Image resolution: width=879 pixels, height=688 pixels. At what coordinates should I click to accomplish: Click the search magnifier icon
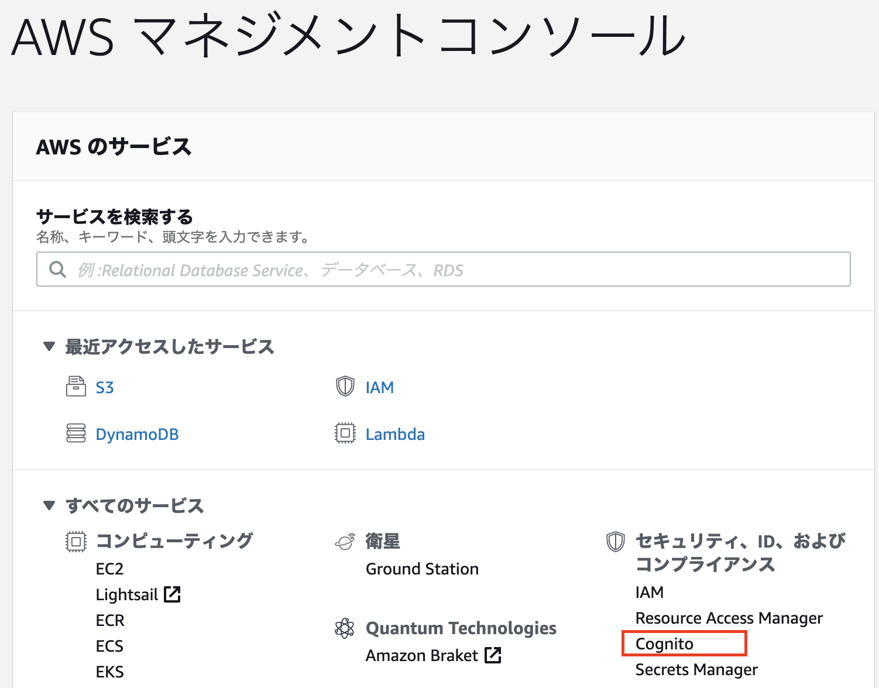[57, 270]
